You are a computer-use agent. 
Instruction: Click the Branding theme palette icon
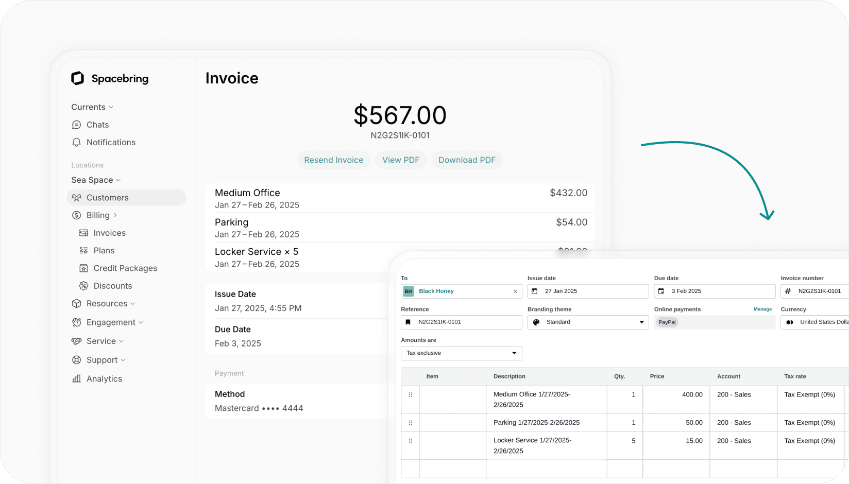tap(536, 322)
